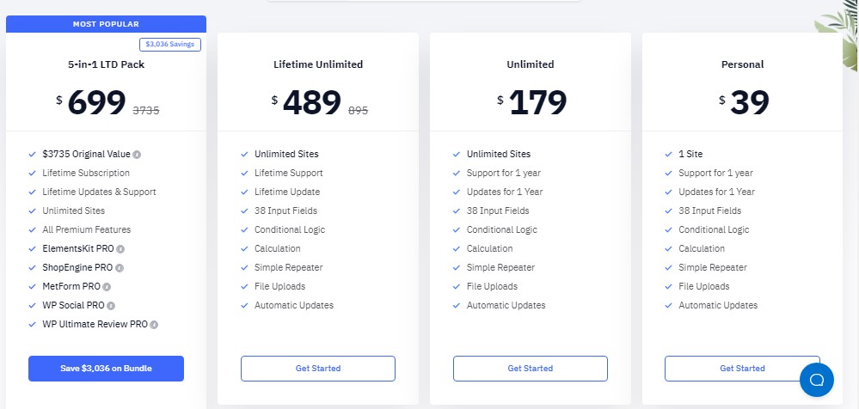Click the Personal plan heading
859x409 pixels.
(742, 64)
